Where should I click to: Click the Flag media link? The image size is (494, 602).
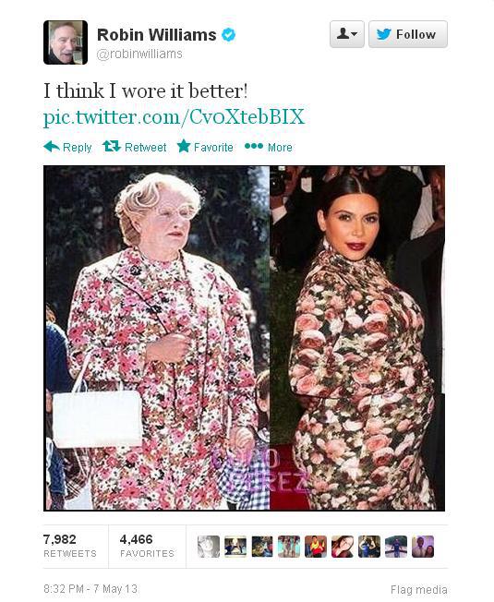[419, 589]
